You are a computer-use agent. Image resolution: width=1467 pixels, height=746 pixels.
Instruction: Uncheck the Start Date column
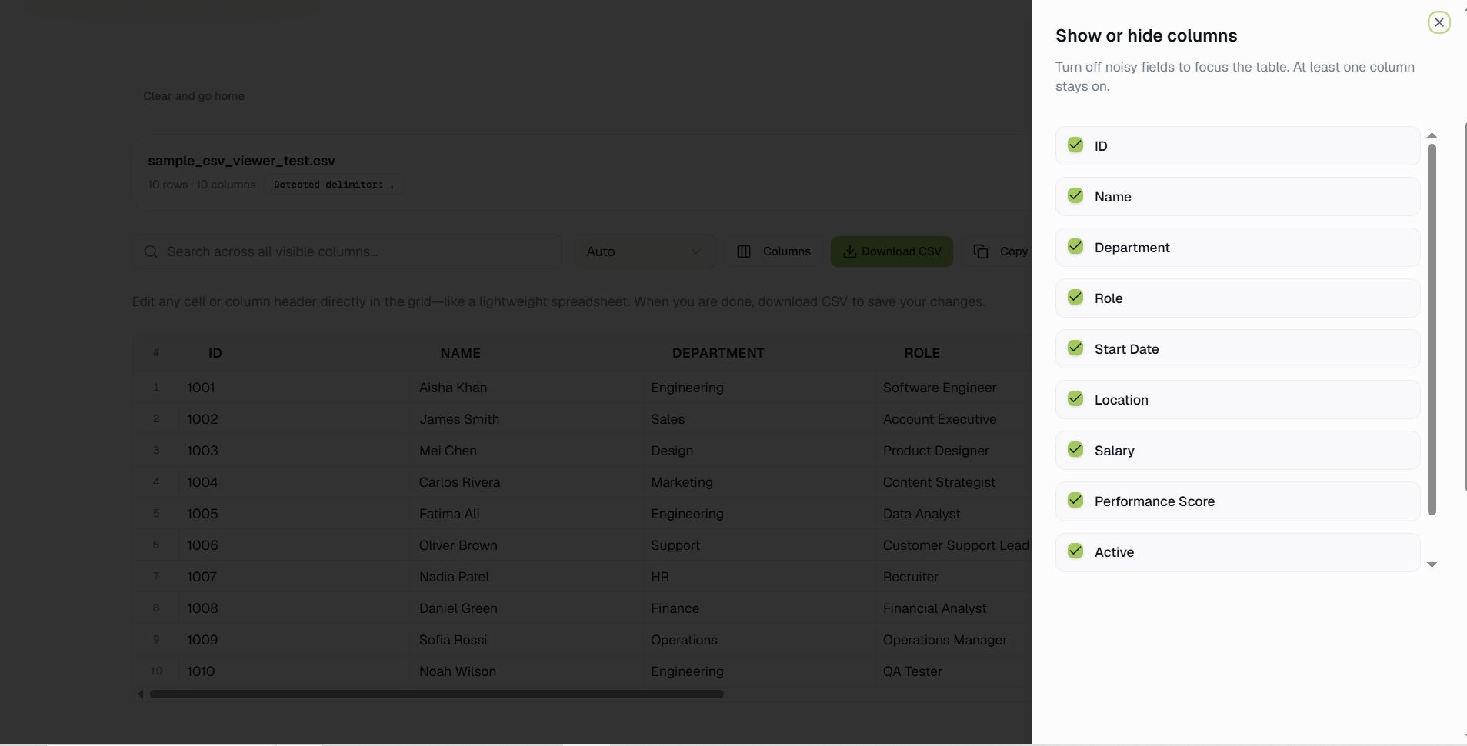coord(1075,348)
